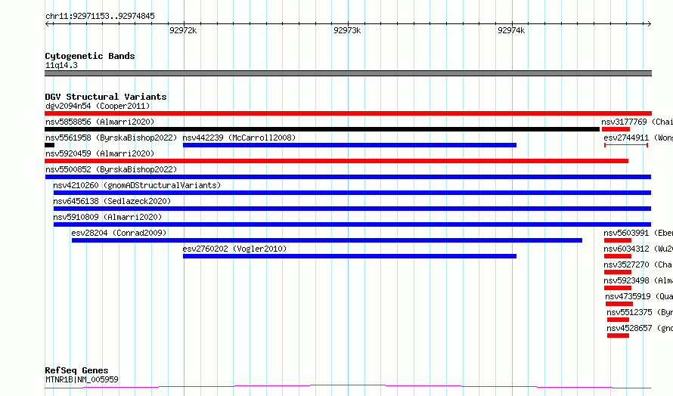Click the chr11:92971153..92974845 coordinate label
The image size is (673, 396).
[100, 16]
